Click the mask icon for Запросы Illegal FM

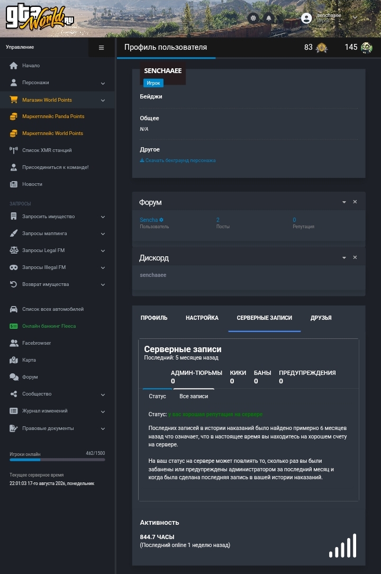pyautogui.click(x=14, y=267)
